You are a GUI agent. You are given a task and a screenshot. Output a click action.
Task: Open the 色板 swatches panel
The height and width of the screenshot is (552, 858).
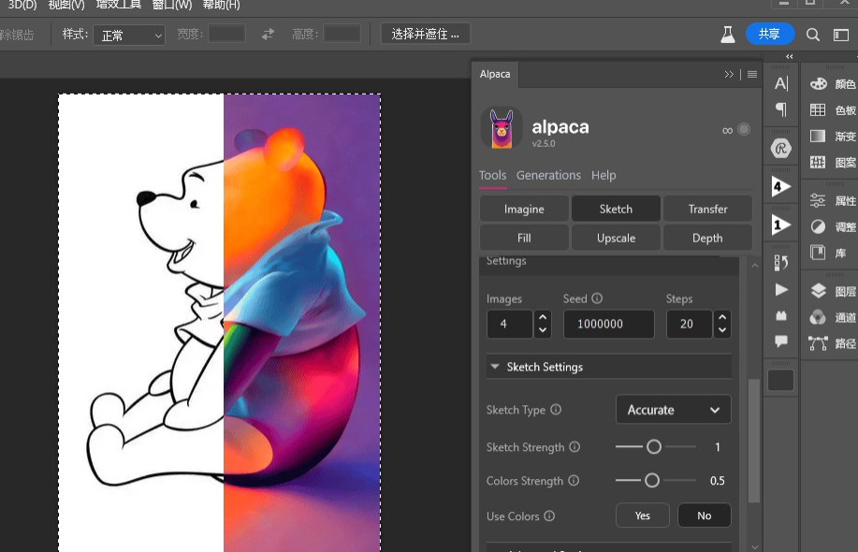(833, 110)
